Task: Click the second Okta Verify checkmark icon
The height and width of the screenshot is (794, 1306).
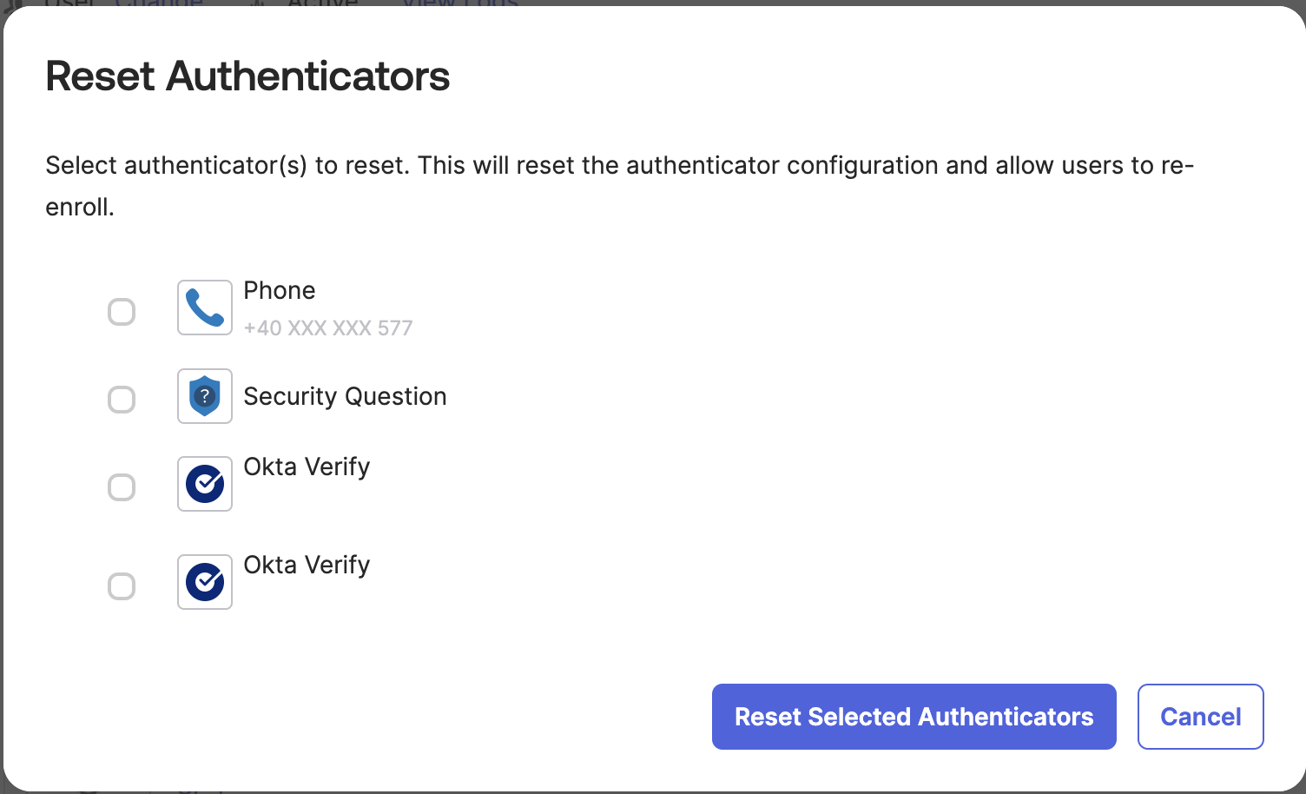Action: (x=205, y=582)
